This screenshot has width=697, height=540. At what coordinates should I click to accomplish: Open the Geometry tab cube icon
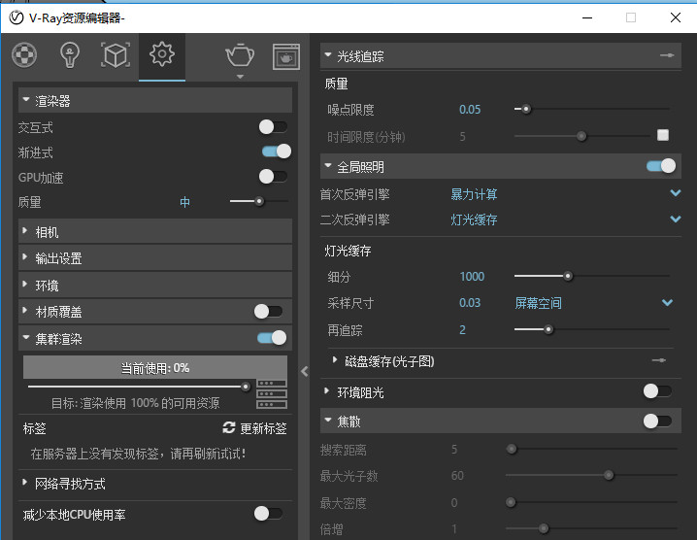tap(116, 55)
